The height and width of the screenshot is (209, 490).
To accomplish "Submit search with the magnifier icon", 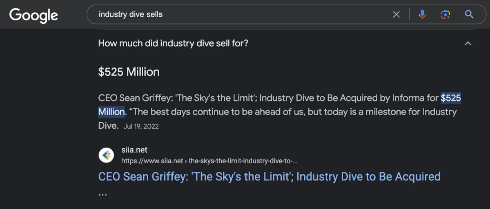I will pos(469,15).
